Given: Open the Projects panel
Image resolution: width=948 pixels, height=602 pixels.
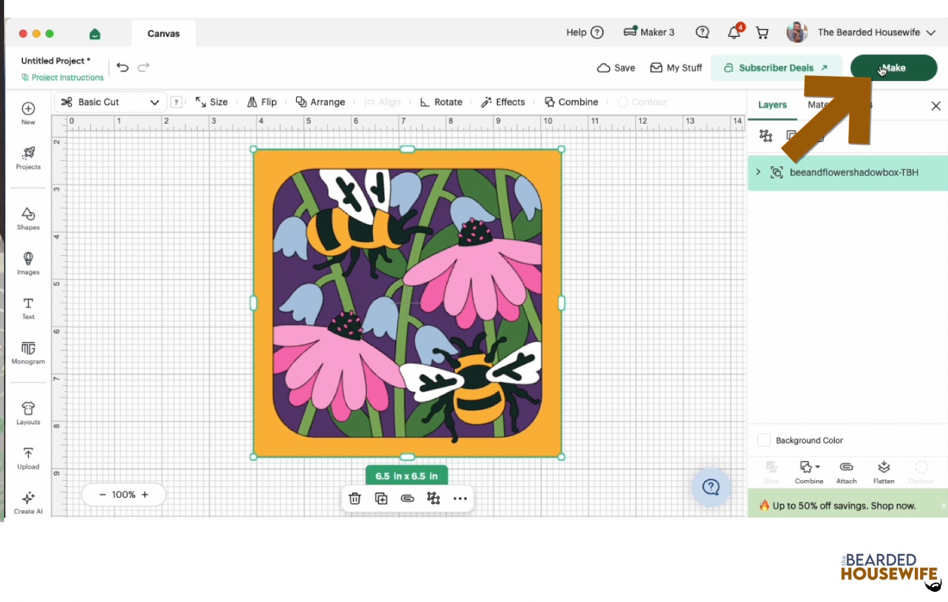Looking at the screenshot, I should [28, 158].
